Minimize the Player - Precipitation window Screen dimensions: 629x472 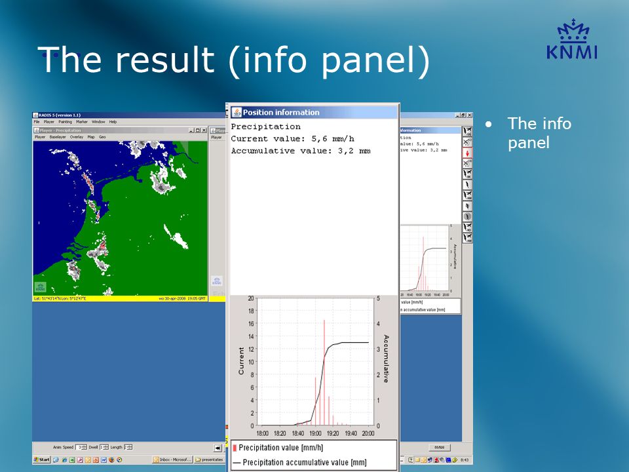[x=191, y=130]
